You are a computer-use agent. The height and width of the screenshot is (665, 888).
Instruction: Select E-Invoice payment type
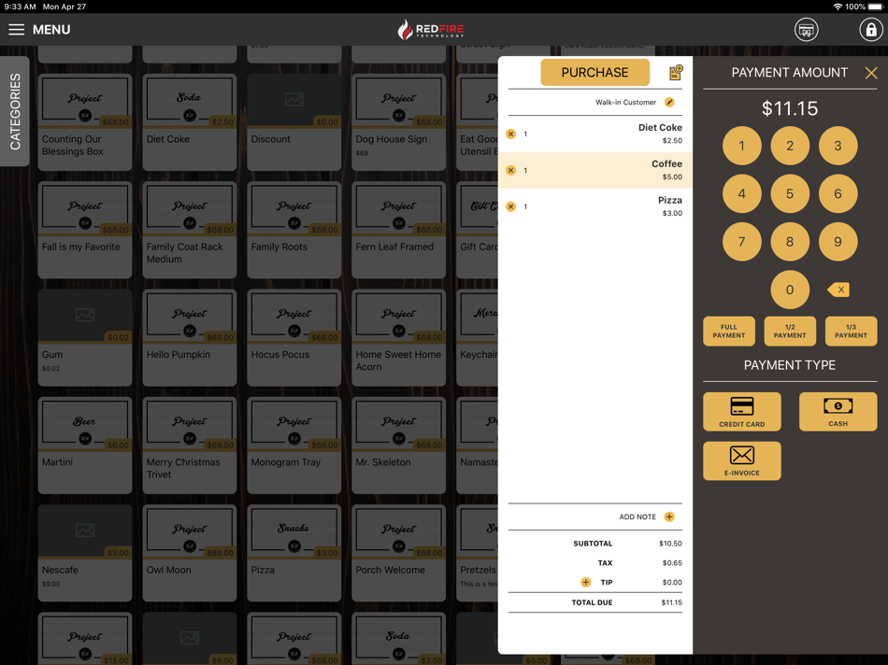(742, 460)
